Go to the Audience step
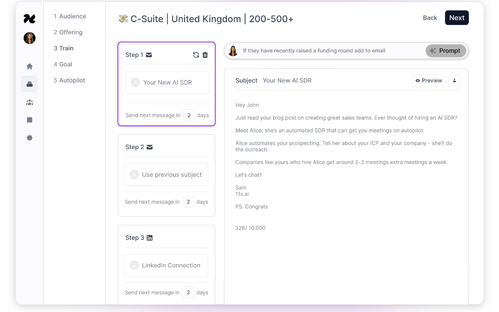The height and width of the screenshot is (312, 499). 70,16
